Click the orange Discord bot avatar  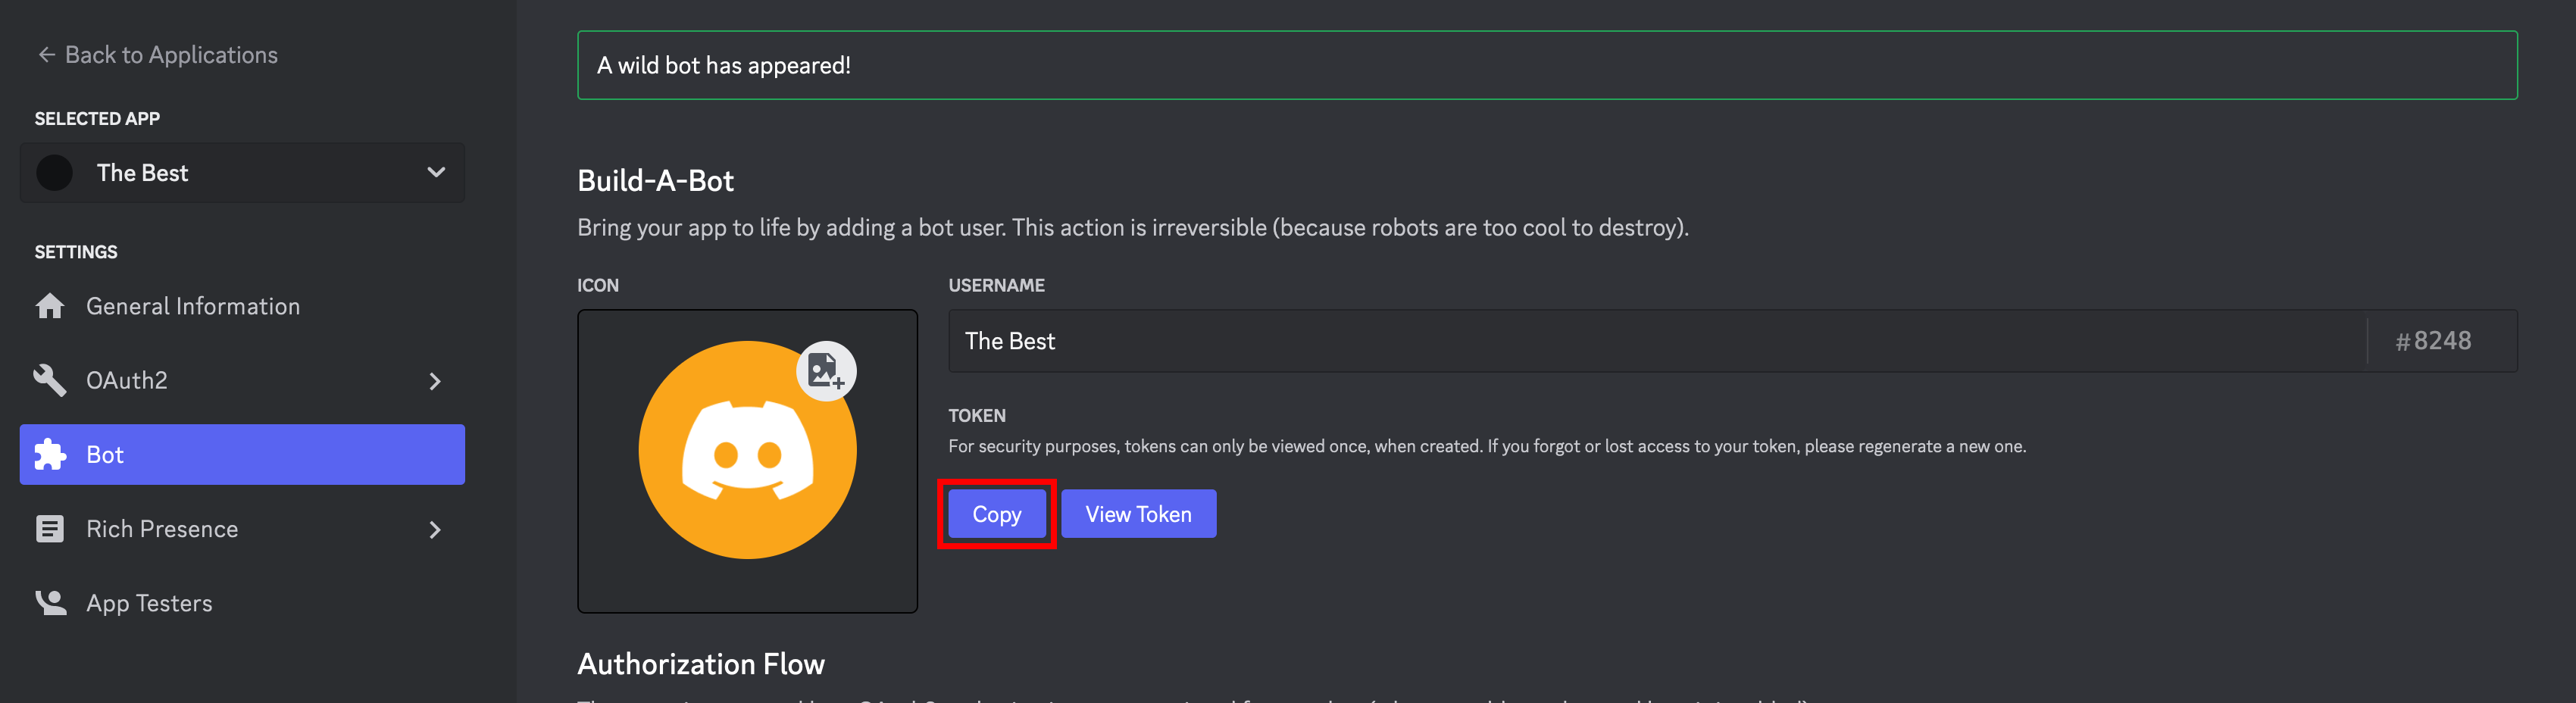click(747, 450)
